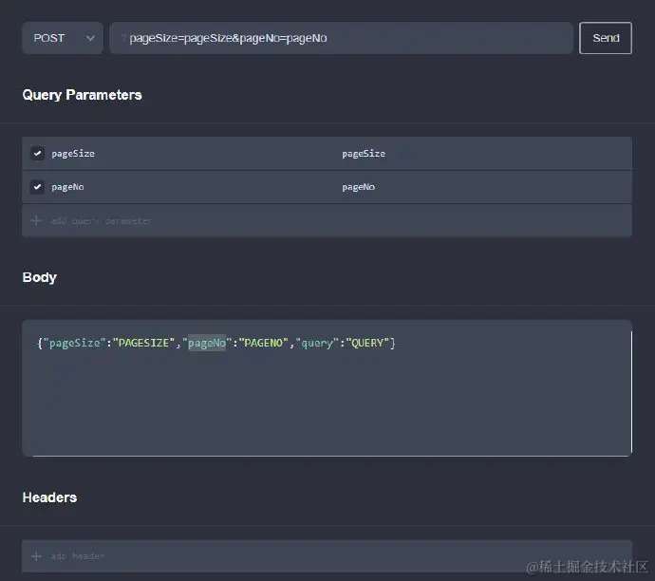The image size is (655, 581).
Task: Click the plus icon to add header
Action: [x=36, y=556]
